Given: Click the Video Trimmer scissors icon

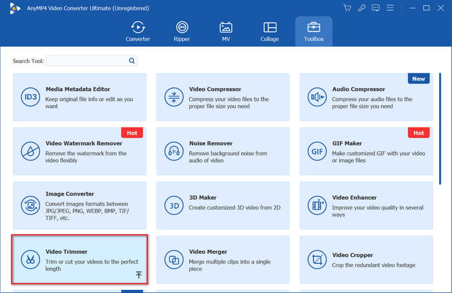Looking at the screenshot, I should click(30, 260).
